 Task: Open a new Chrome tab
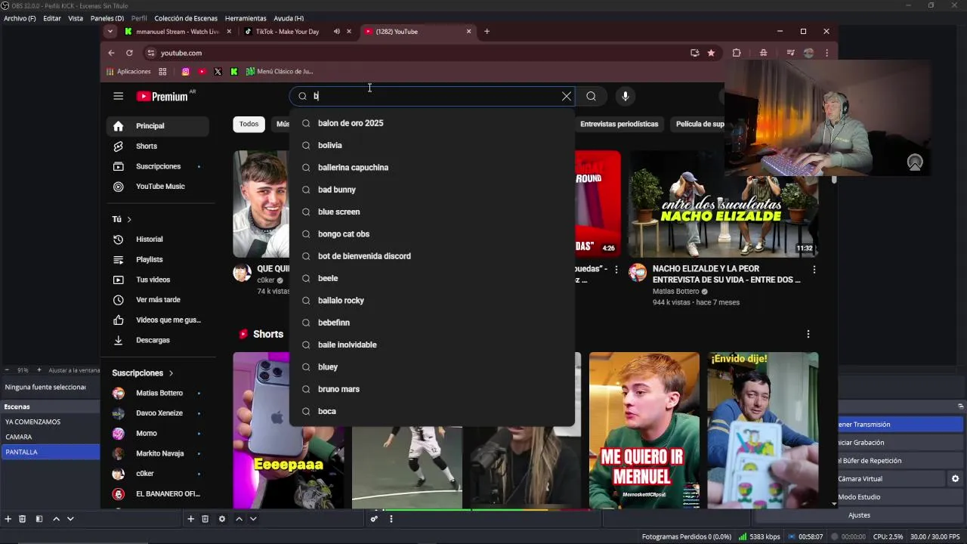pos(487,32)
